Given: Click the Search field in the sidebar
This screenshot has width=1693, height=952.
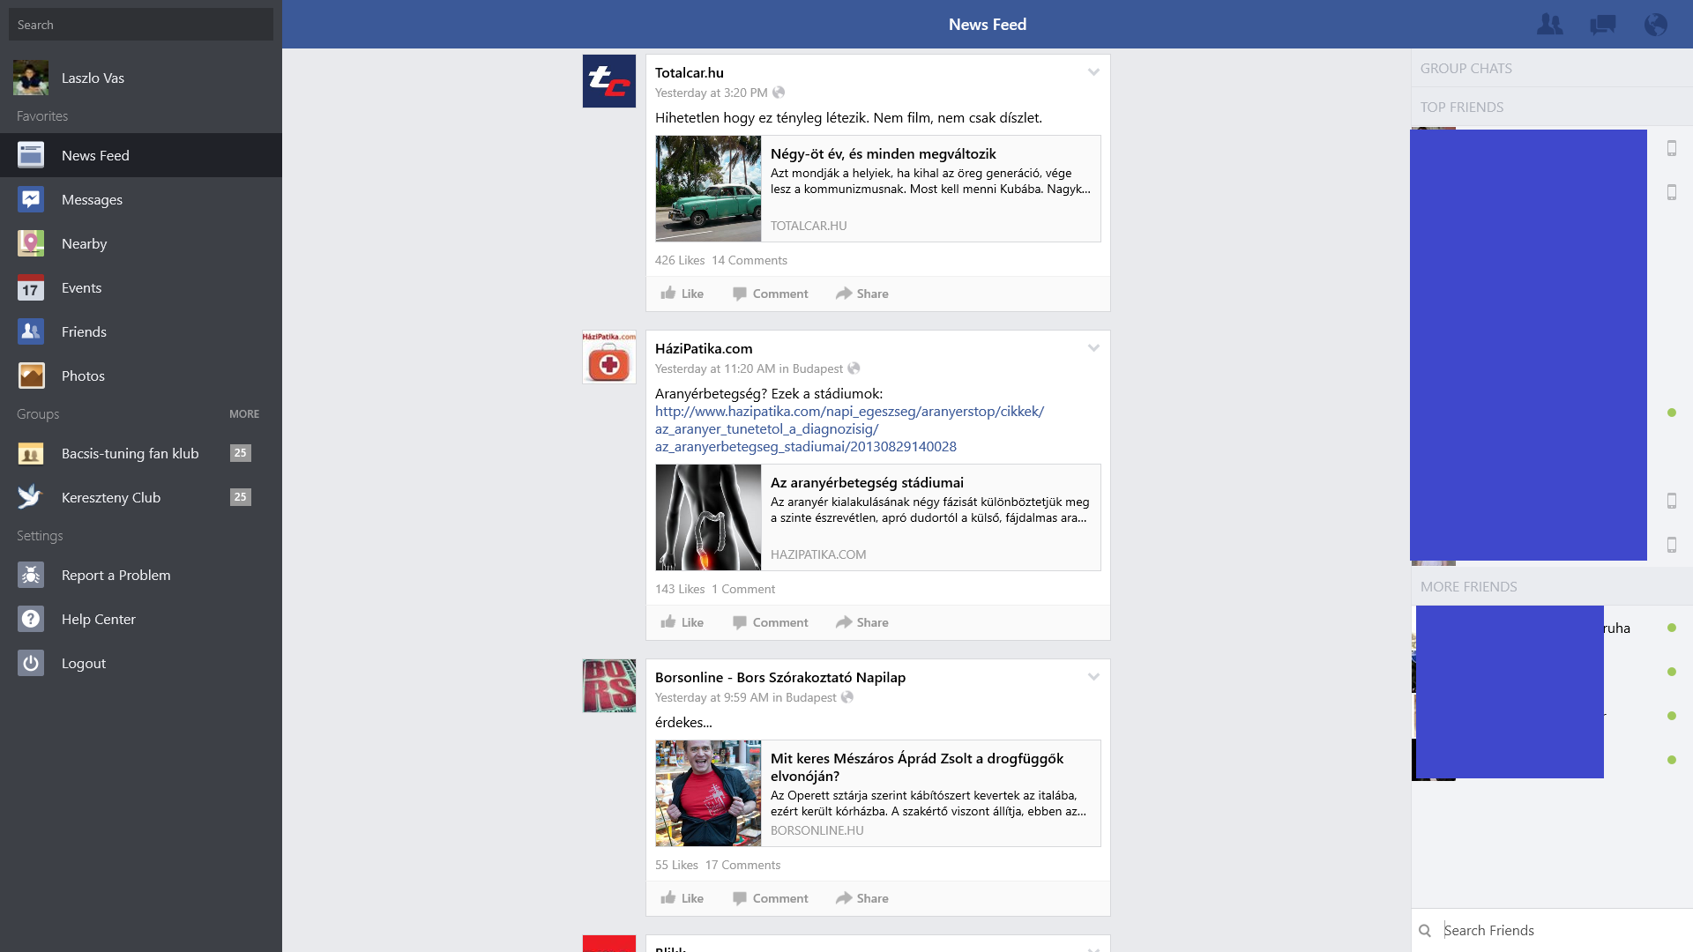Looking at the screenshot, I should coord(141,25).
